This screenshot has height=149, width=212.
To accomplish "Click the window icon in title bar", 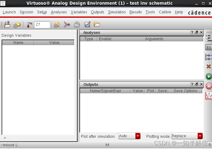I will click(x=3, y=3).
